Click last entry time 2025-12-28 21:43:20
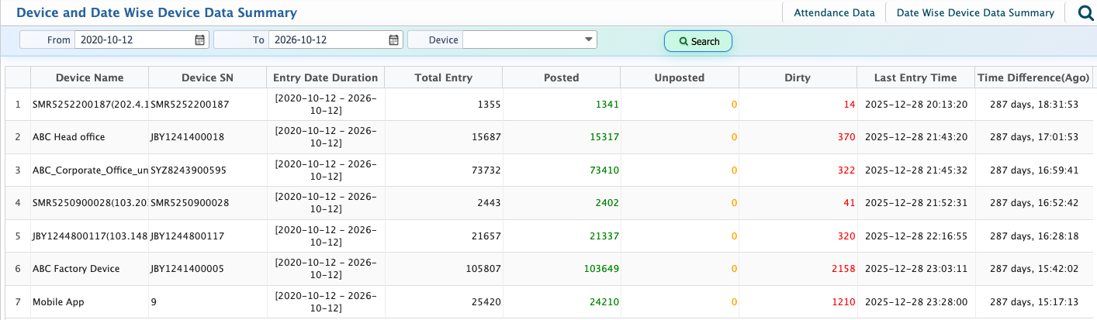The image size is (1097, 320). pos(915,137)
